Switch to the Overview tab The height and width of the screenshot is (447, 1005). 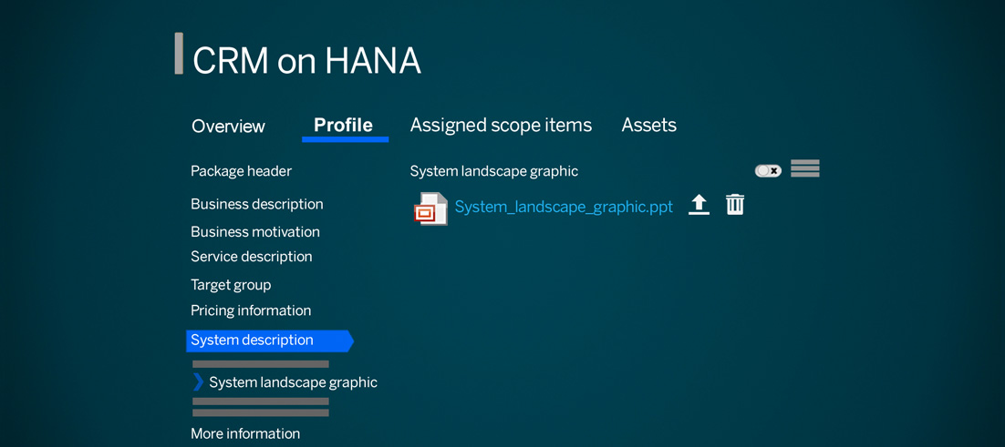pos(228,126)
